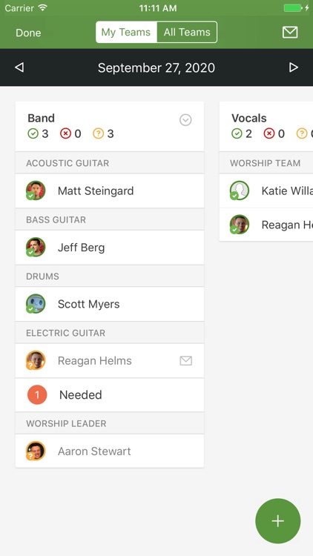Switch to the My Teams tab
This screenshot has width=313, height=556.
coord(126,33)
